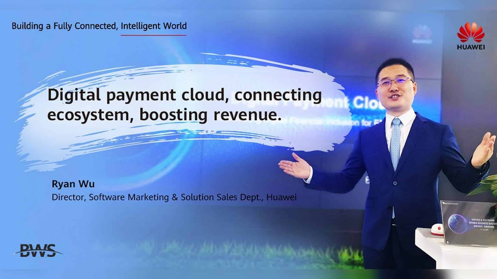Image resolution: width=497 pixels, height=279 pixels.
Task: Click the title 'Director, Software Marketing & Solution Sales Dept., Huawei'
Action: 174,197
